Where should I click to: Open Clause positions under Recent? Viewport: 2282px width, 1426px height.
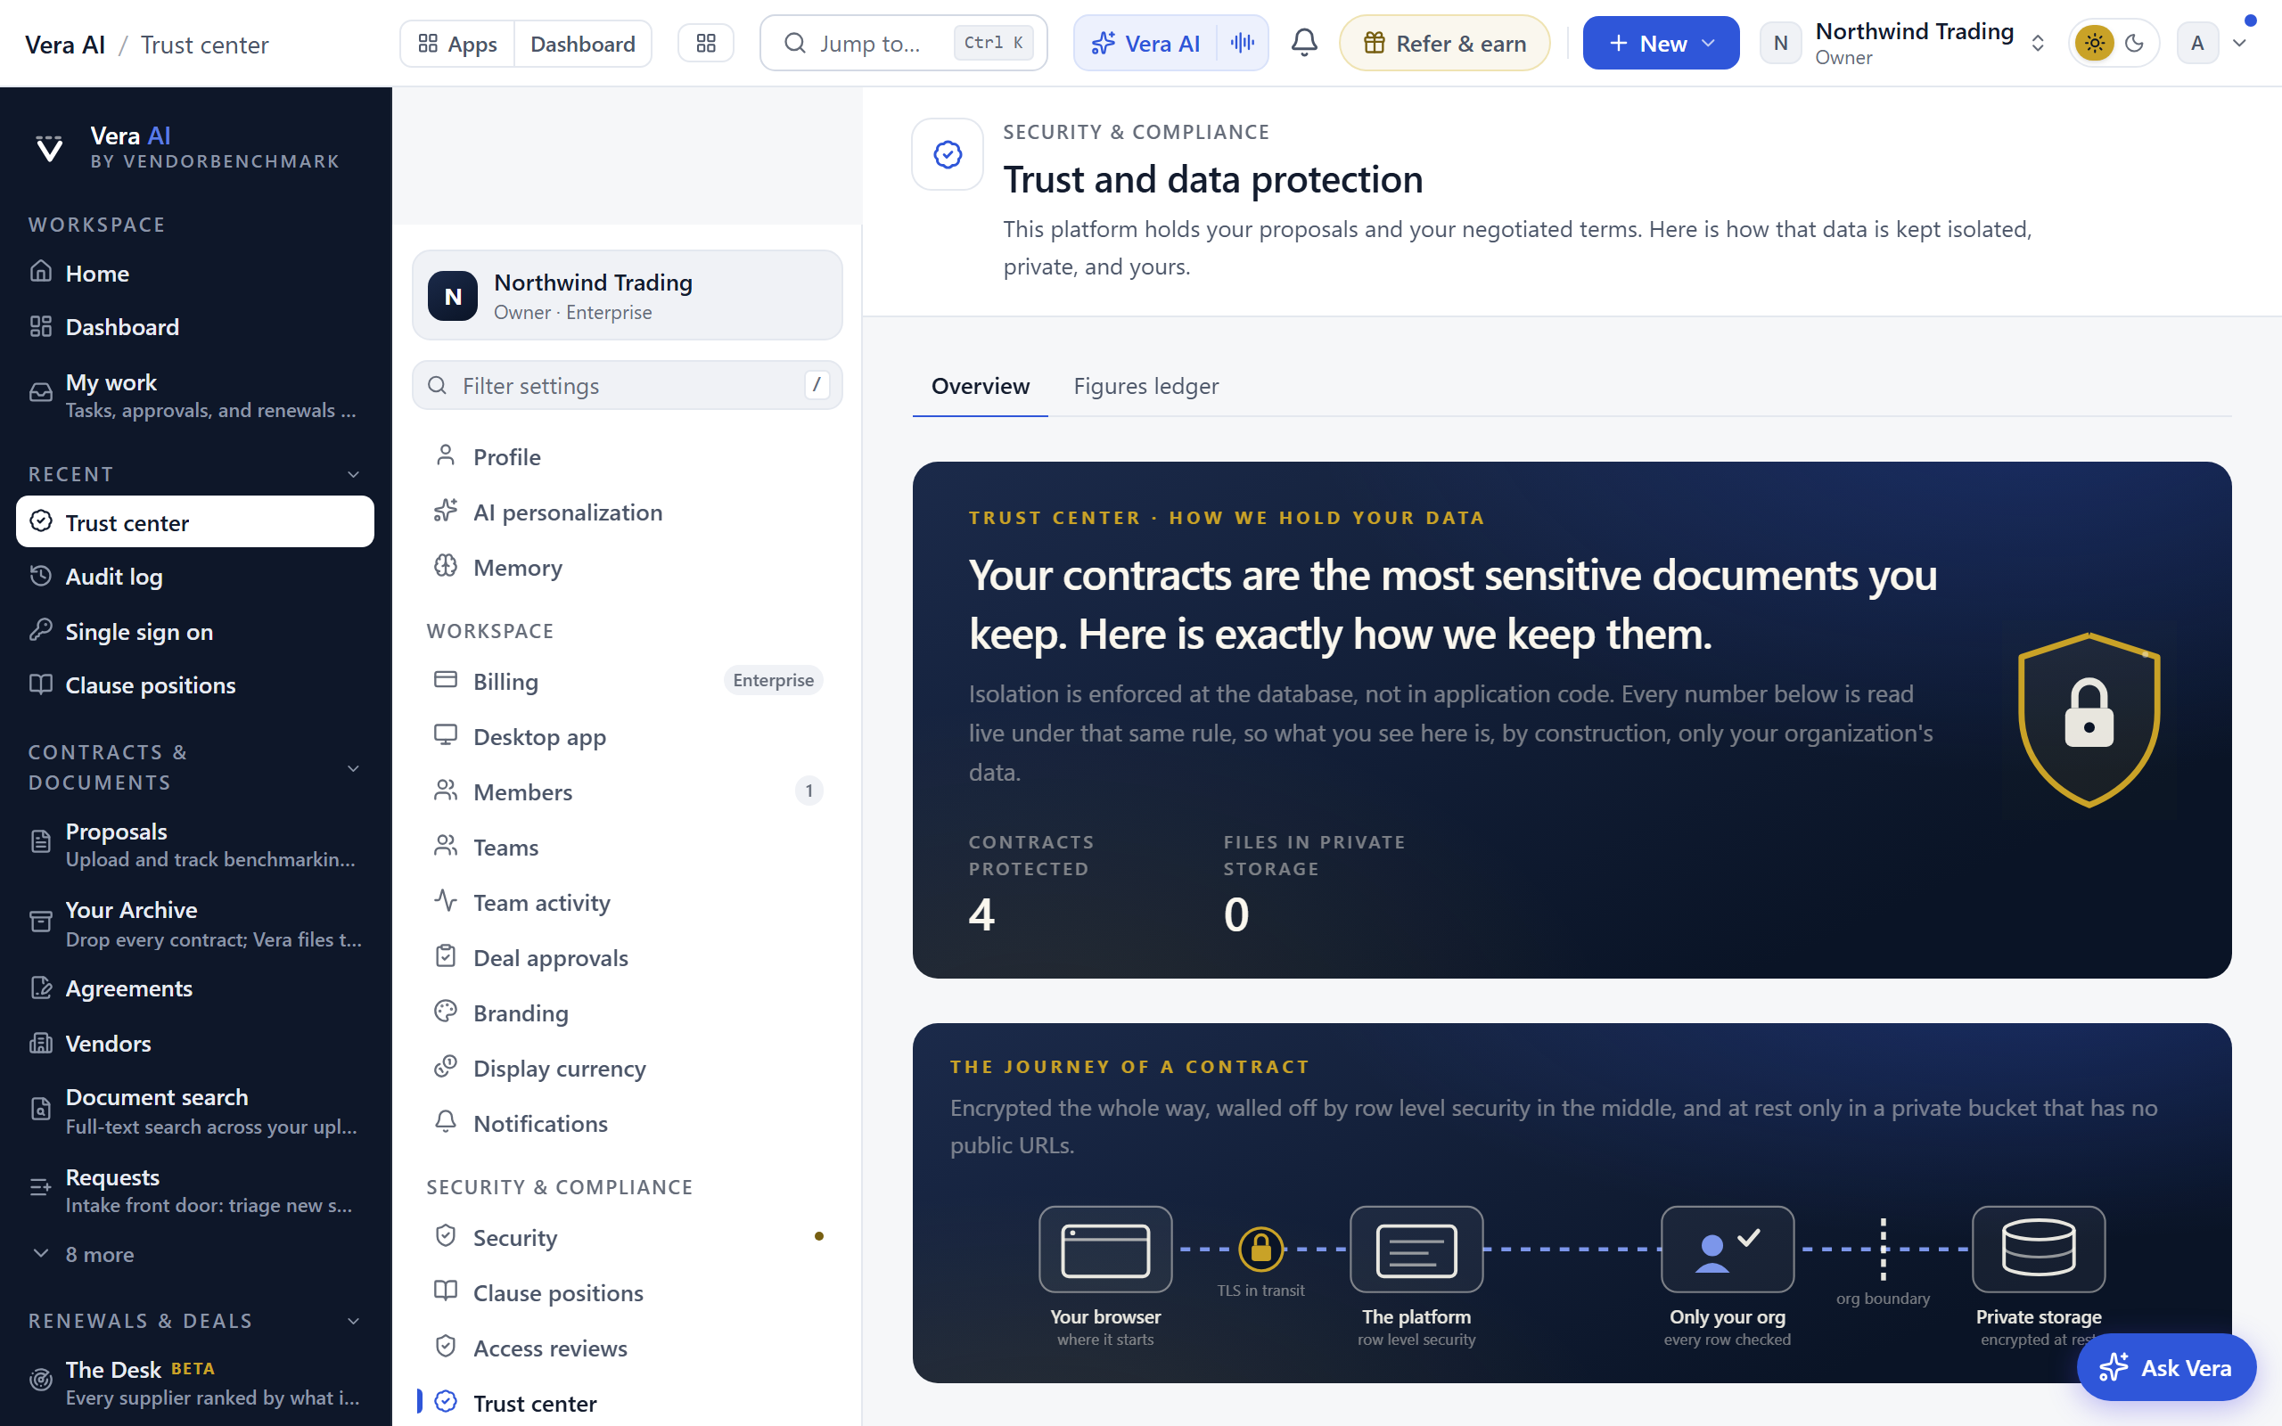click(195, 685)
